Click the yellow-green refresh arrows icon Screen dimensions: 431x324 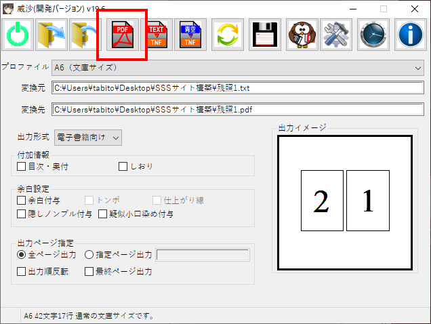point(228,35)
